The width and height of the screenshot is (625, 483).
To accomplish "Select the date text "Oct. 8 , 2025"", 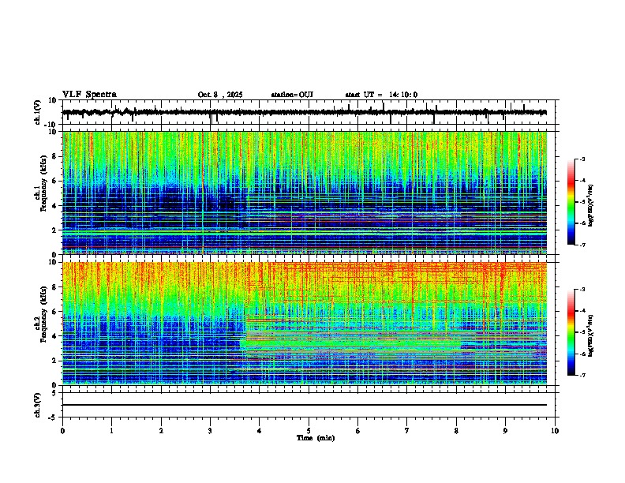I will pyautogui.click(x=220, y=95).
